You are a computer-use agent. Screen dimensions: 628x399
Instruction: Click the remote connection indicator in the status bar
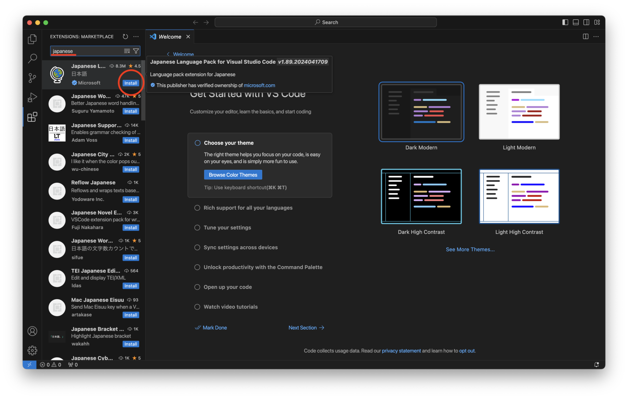30,365
